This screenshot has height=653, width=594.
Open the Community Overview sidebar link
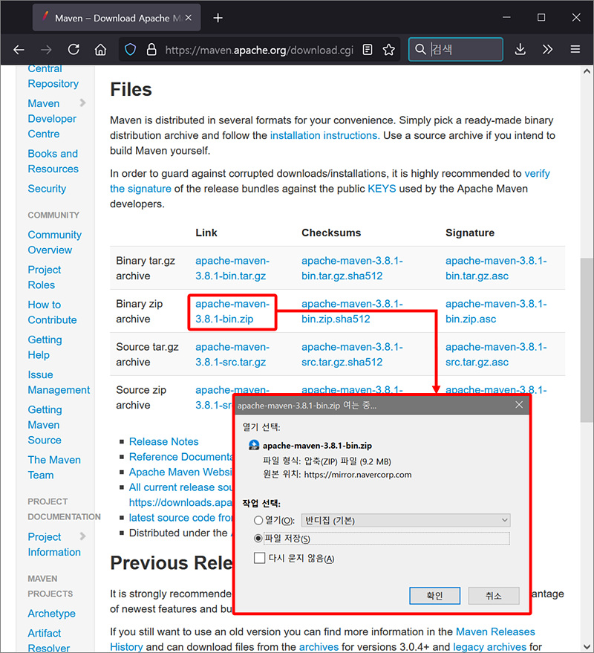pos(54,242)
